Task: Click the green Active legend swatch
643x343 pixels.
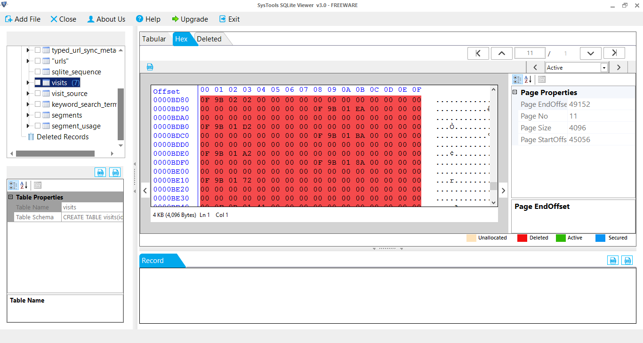Action: click(x=561, y=238)
